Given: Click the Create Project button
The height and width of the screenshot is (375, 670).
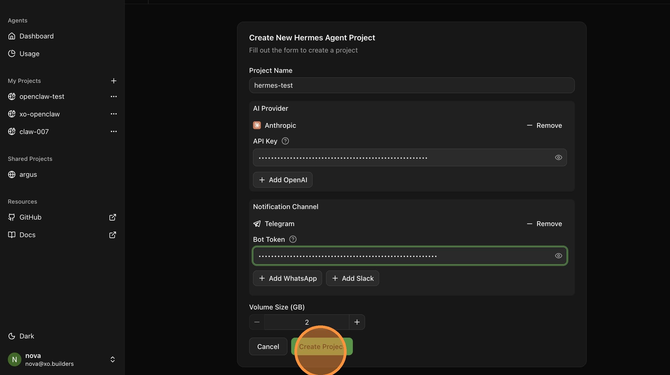Looking at the screenshot, I should tap(322, 347).
